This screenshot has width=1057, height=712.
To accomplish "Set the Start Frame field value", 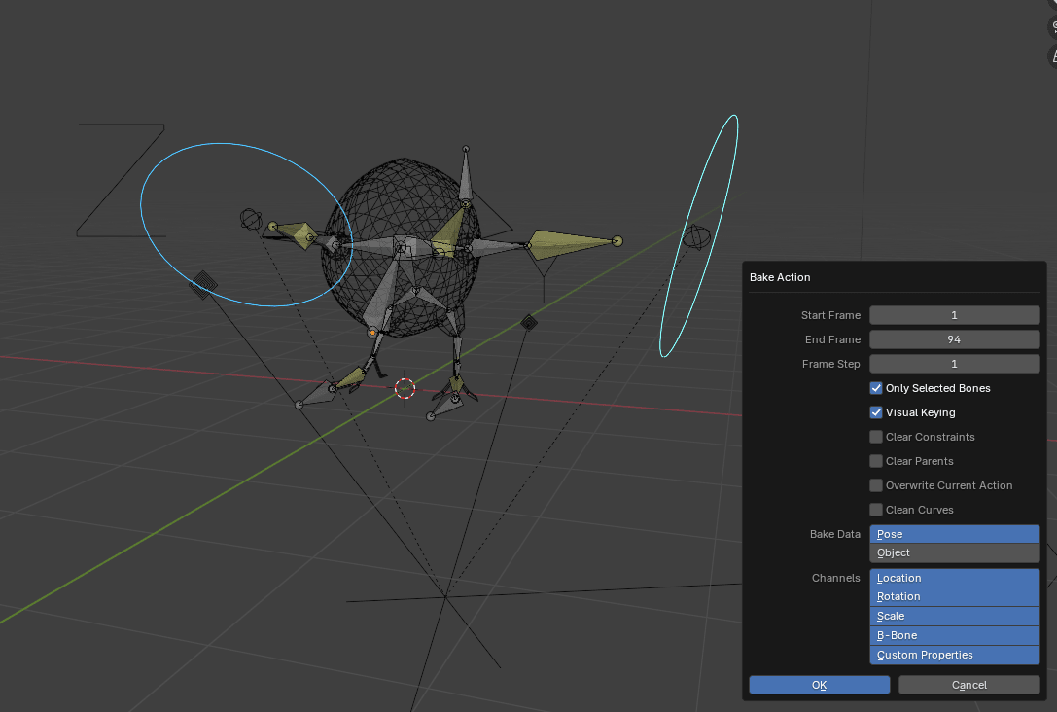I will (x=954, y=315).
